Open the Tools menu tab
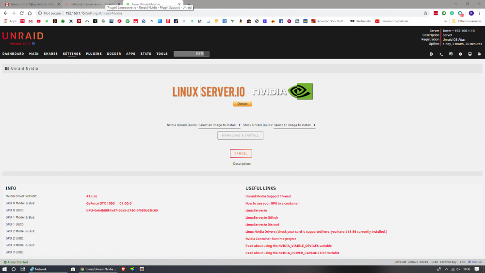 point(162,54)
